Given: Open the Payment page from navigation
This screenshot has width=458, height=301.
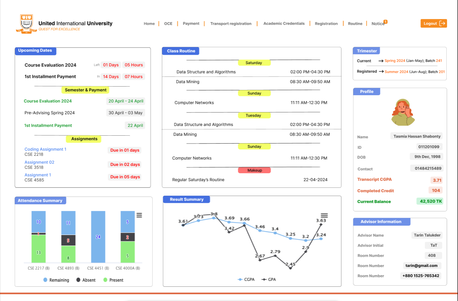Looking at the screenshot, I should 191,24.
